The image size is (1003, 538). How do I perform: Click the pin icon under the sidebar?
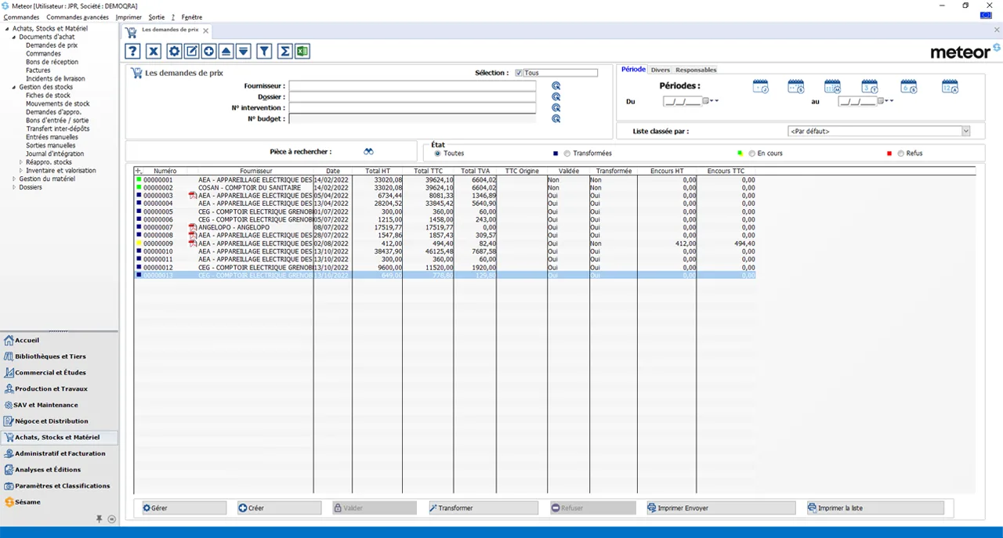(99, 518)
